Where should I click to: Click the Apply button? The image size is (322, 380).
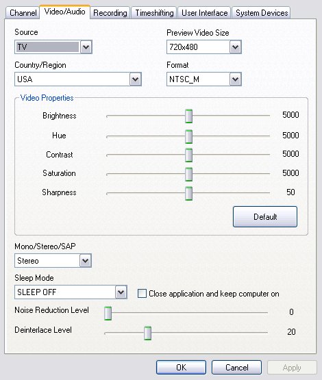(x=292, y=368)
